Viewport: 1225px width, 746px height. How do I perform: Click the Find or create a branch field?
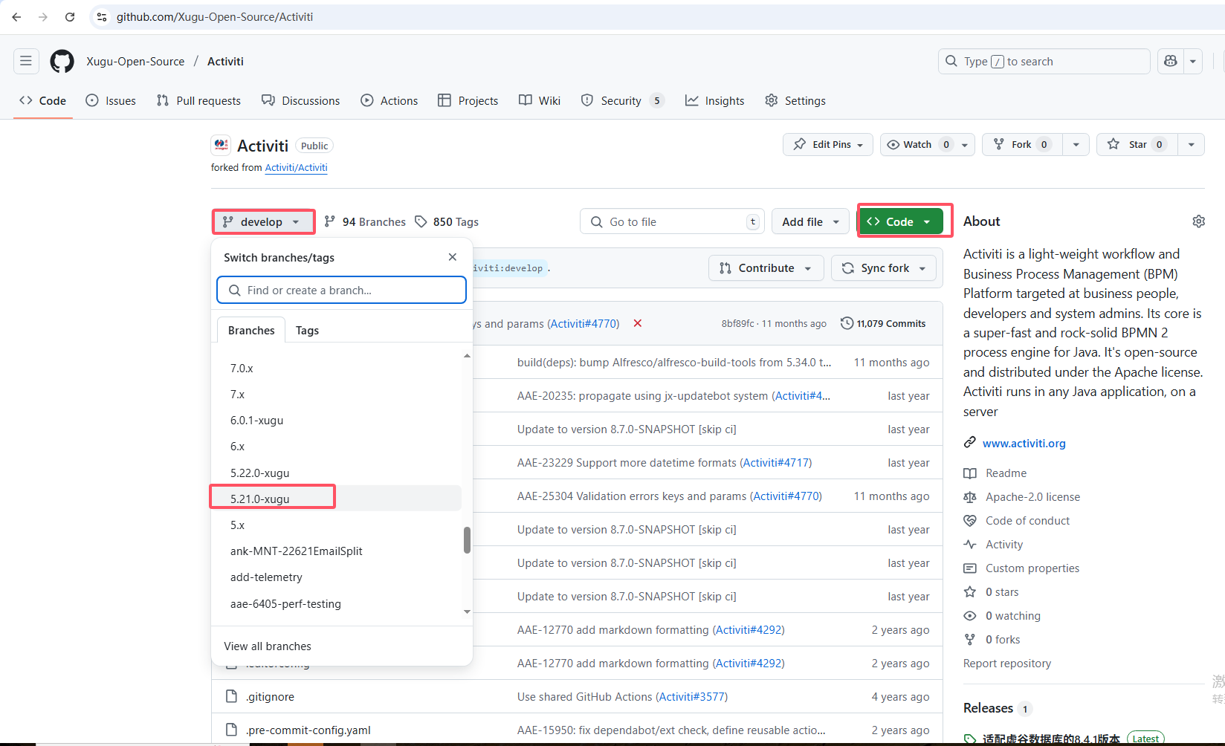(x=342, y=291)
